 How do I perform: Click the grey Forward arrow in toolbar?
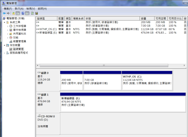pyautogui.click(x=8, y=13)
